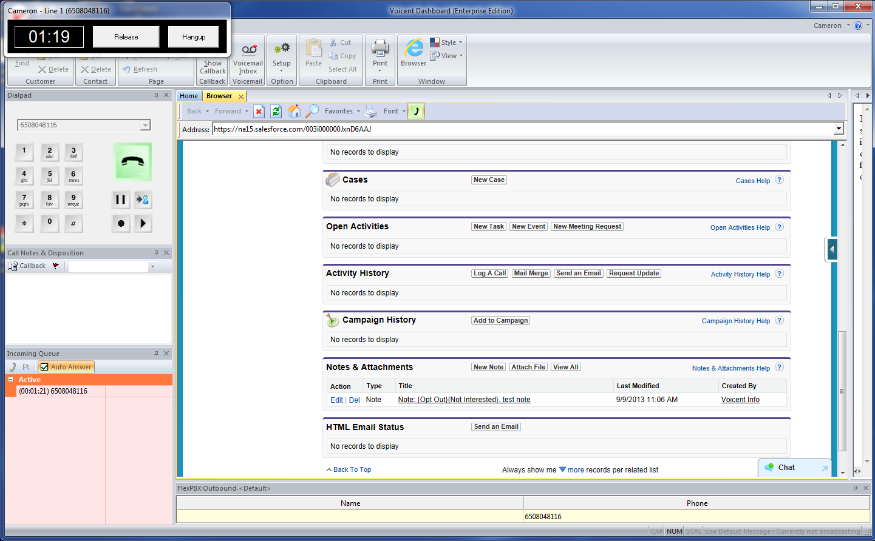
Task: Click the red flag icon in Call Notes
Action: 56,266
